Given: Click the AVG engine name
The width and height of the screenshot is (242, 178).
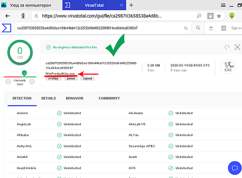Looking at the screenshot, I should click(x=132, y=168).
